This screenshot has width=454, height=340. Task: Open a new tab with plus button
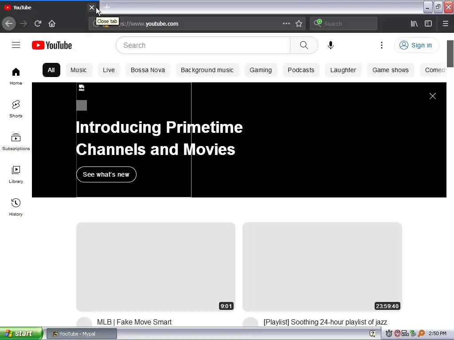(x=107, y=7)
